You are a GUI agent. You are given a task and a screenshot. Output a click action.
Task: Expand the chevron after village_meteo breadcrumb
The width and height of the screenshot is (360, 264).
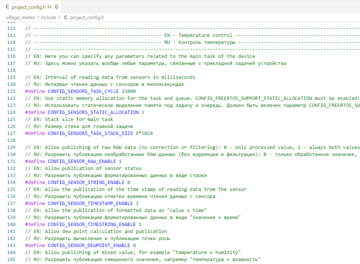pyautogui.click(x=38, y=17)
